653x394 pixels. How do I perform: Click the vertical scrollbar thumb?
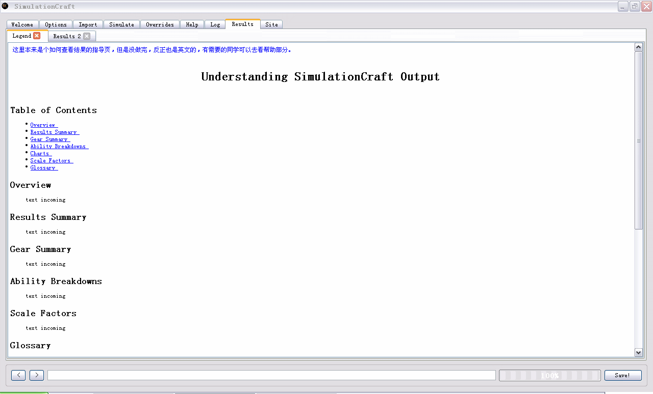pos(638,140)
